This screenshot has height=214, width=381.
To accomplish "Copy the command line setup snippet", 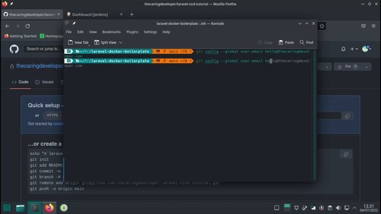I will point(346,155).
